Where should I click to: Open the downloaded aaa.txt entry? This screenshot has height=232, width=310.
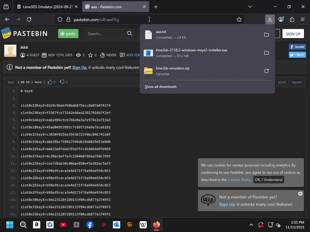point(202,34)
